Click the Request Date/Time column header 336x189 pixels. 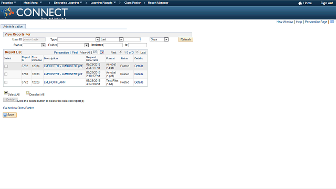click(x=92, y=58)
